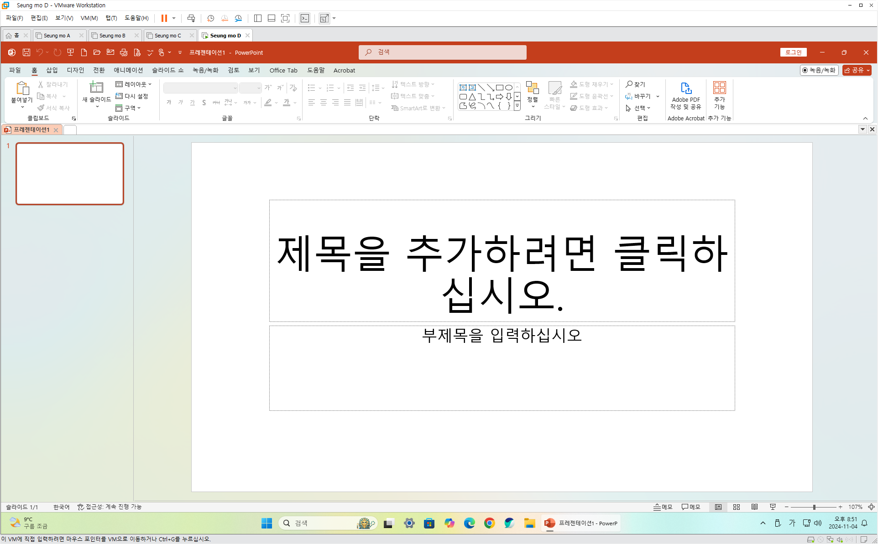Viewport: 878px width, 544px height.
Task: Click the Sign in button
Action: click(x=793, y=52)
